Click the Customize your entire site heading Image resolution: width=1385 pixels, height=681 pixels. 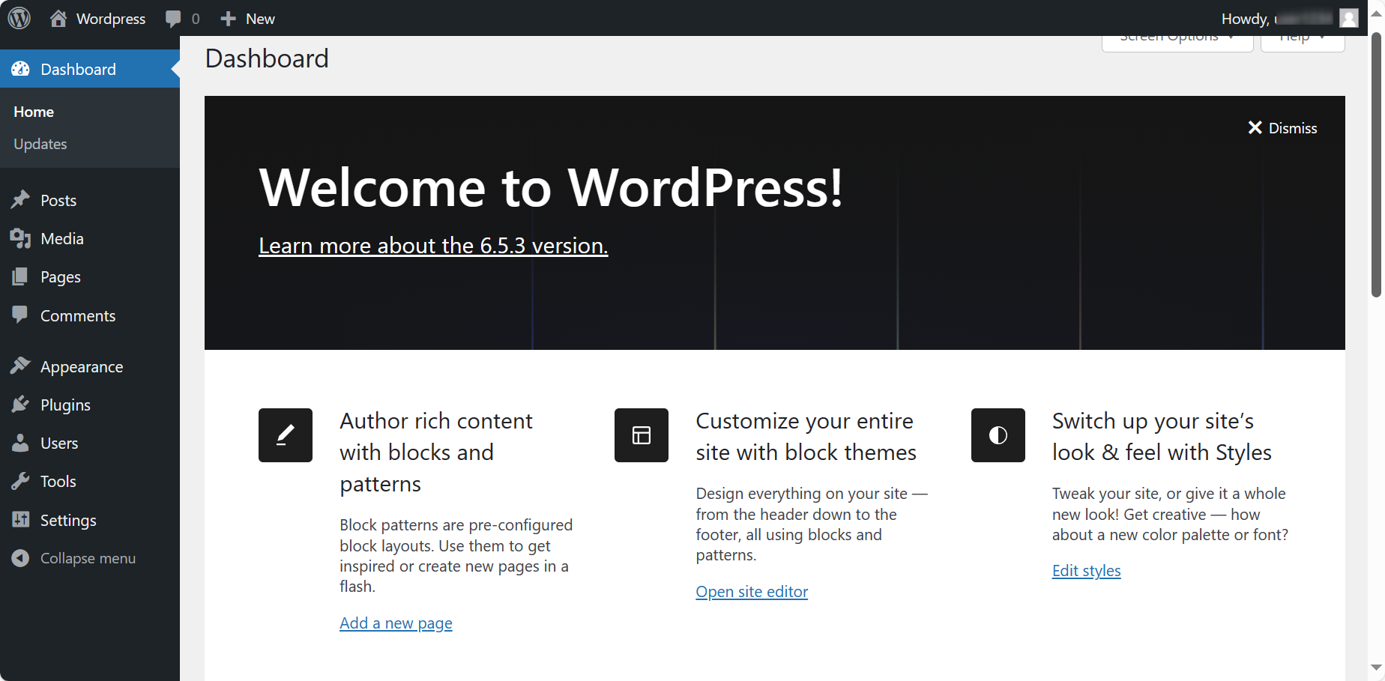(806, 437)
